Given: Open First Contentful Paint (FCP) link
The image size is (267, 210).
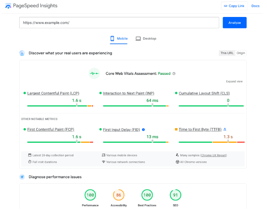Looking at the screenshot, I should pyautogui.click(x=51, y=130).
